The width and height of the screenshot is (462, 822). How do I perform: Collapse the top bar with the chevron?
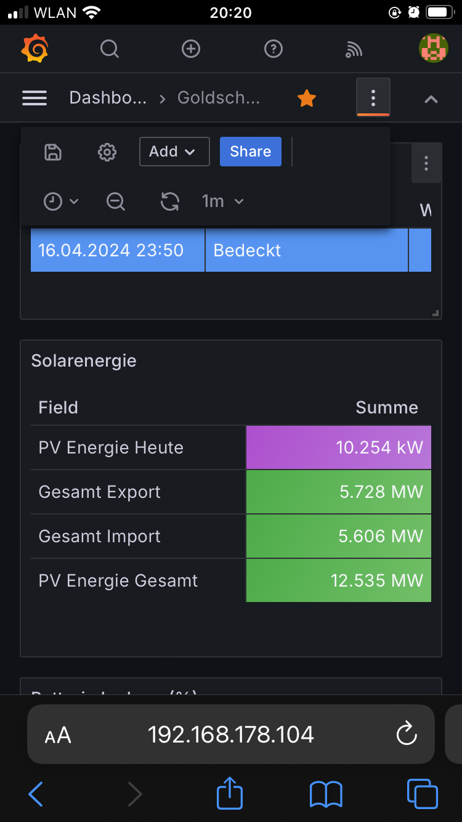pos(431,99)
